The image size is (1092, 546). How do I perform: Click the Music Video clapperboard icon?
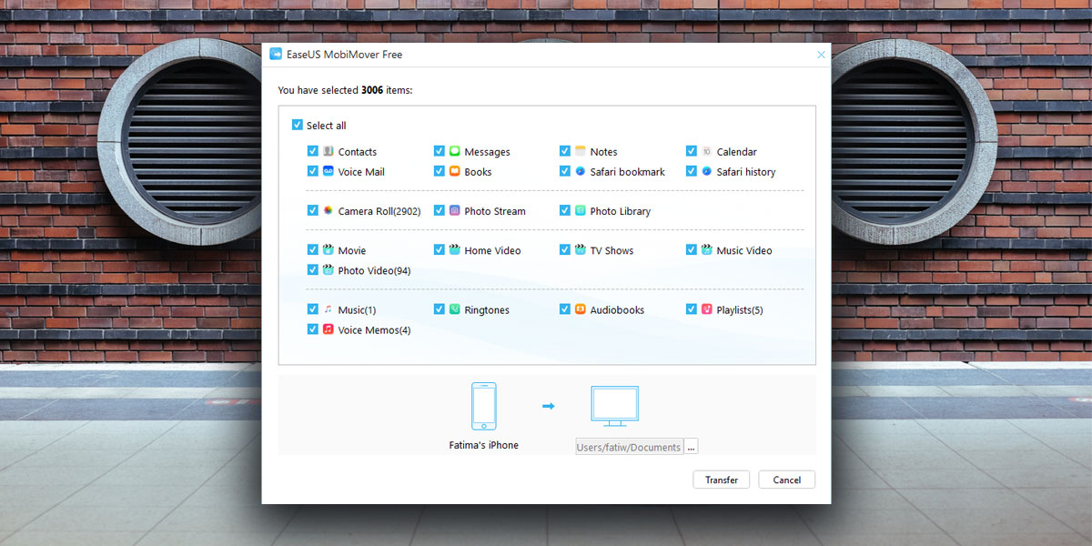[706, 249]
